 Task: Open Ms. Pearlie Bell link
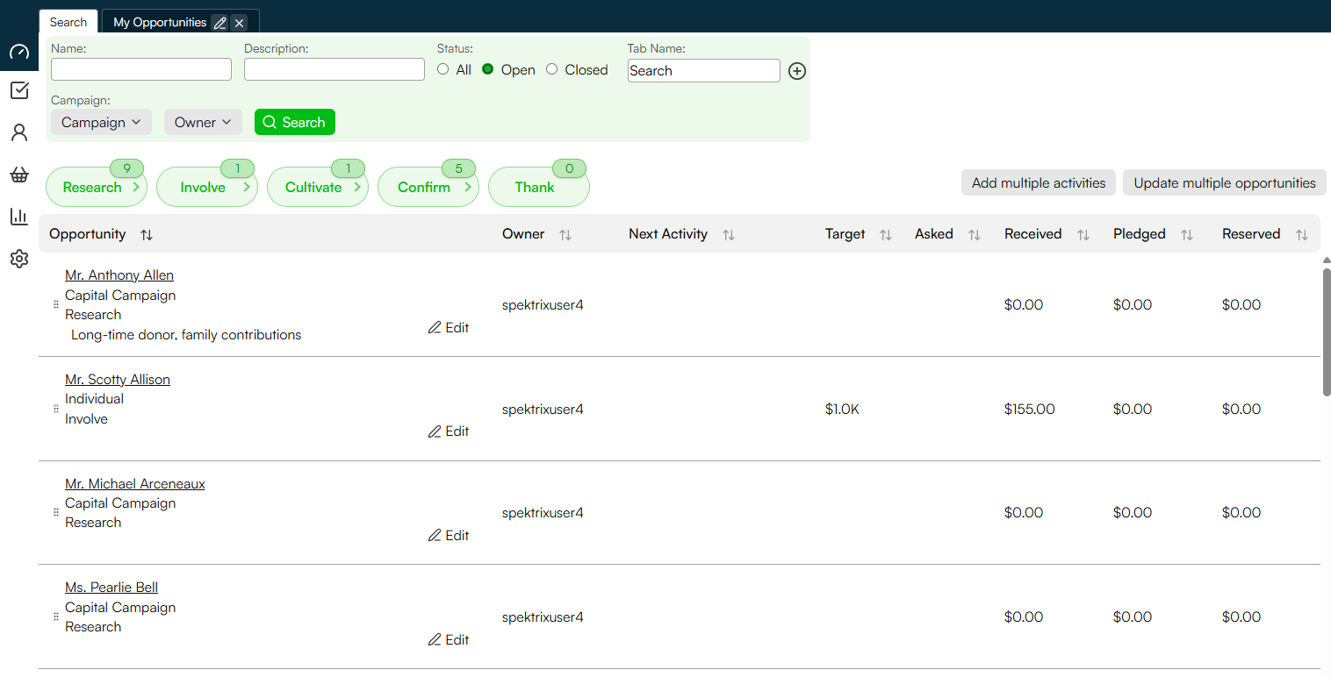tap(112, 588)
